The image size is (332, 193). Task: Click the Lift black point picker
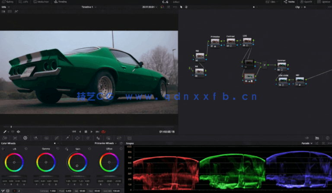(x=3, y=149)
